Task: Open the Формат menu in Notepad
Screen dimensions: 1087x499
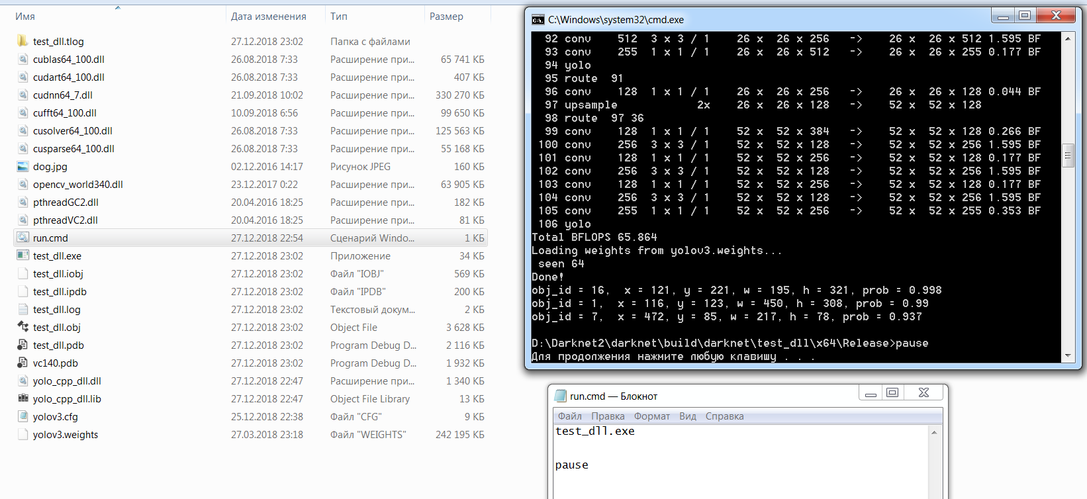Action: [x=652, y=416]
